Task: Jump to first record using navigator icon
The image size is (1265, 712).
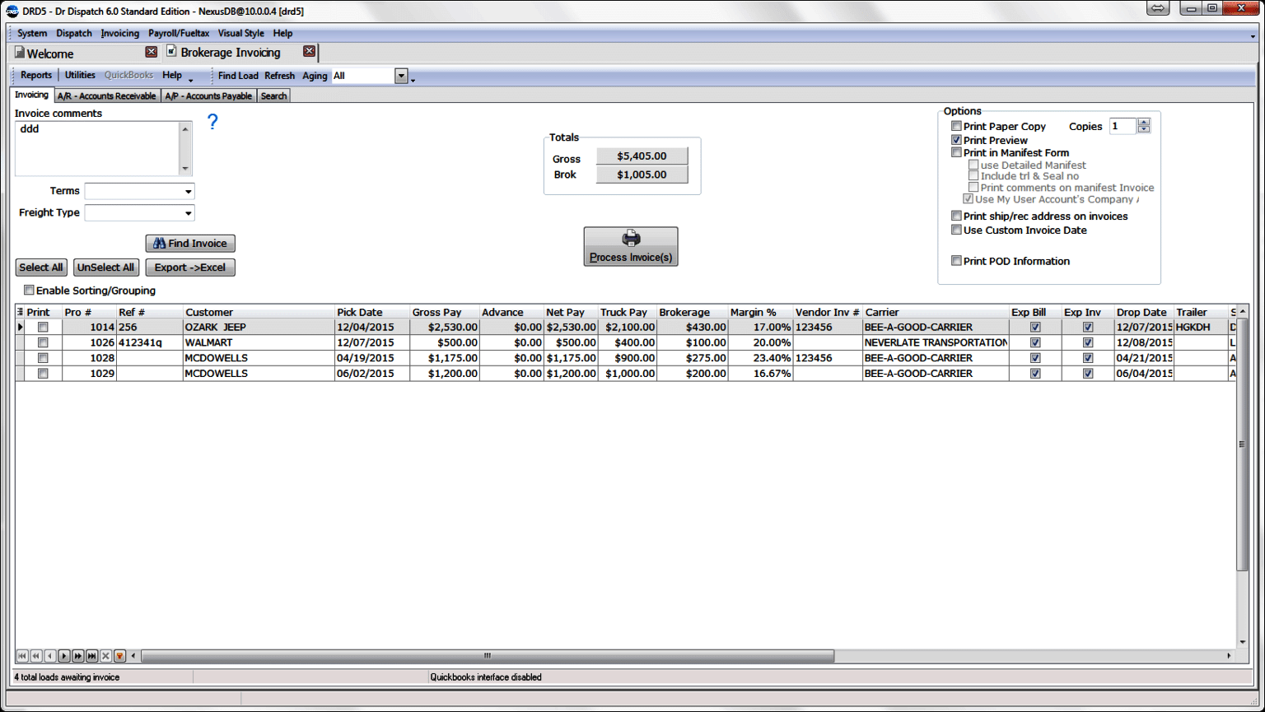Action: 23,656
